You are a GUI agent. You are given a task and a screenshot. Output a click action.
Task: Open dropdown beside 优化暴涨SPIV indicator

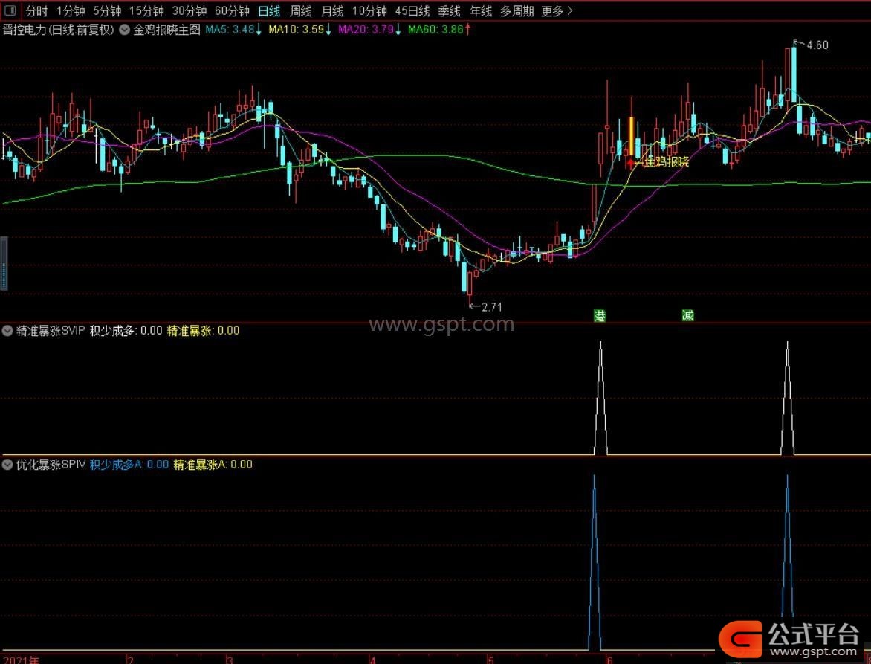click(x=7, y=465)
